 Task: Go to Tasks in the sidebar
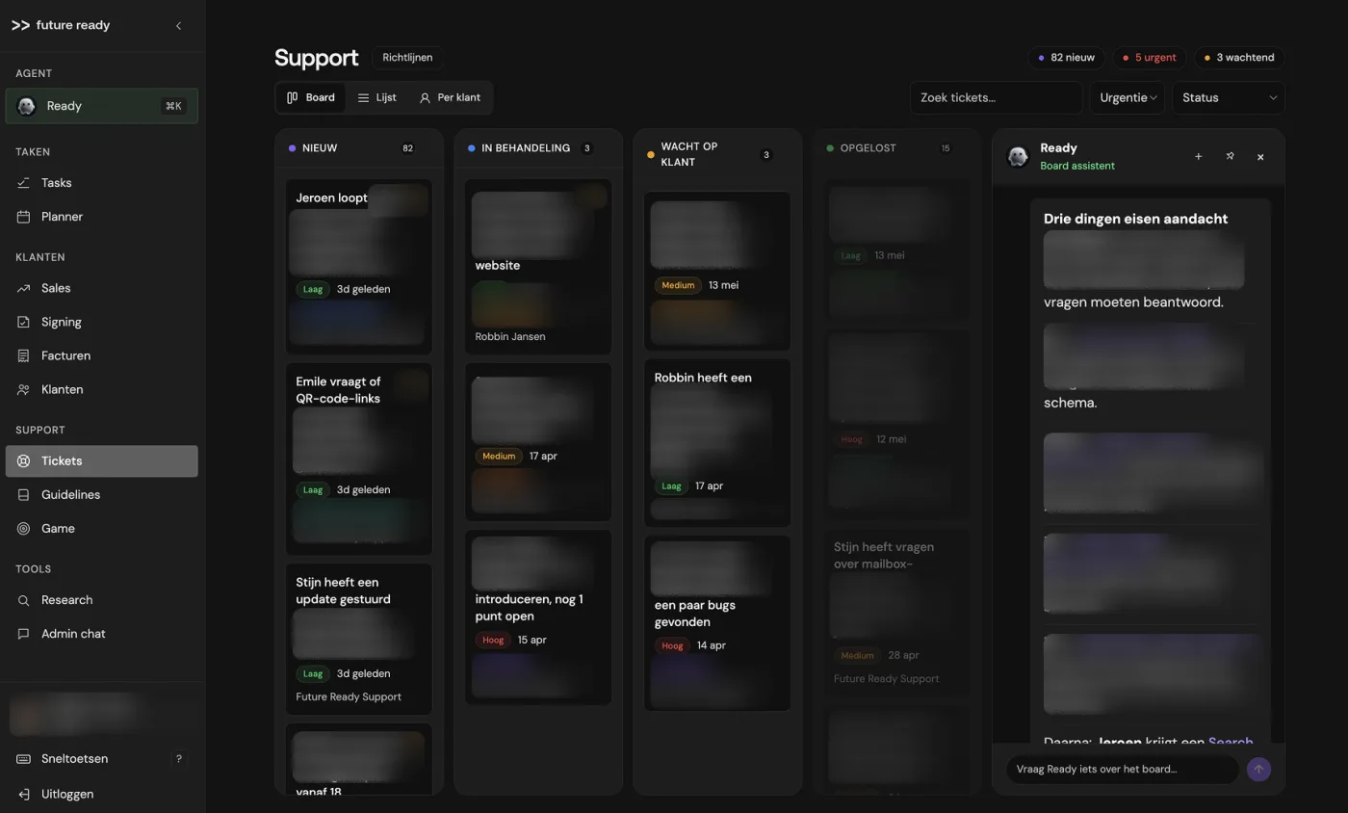point(101,183)
